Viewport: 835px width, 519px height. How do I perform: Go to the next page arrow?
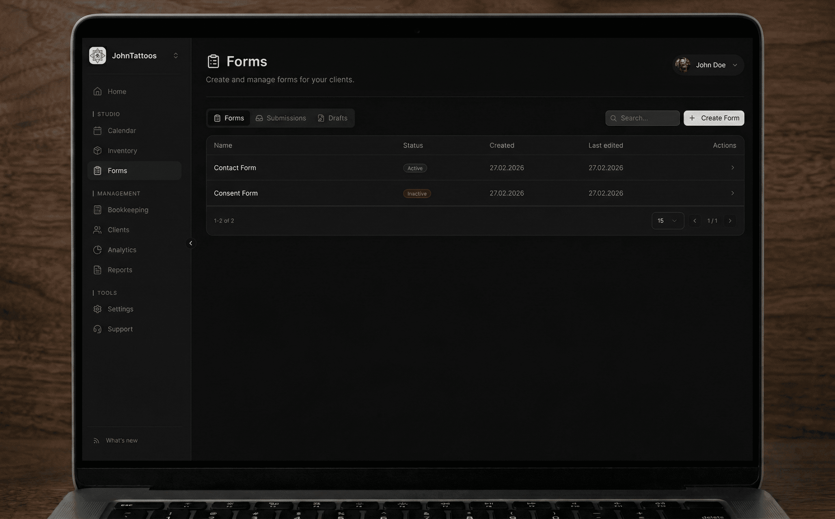tap(730, 221)
